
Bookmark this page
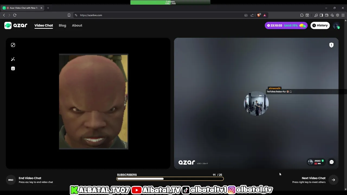69,15
